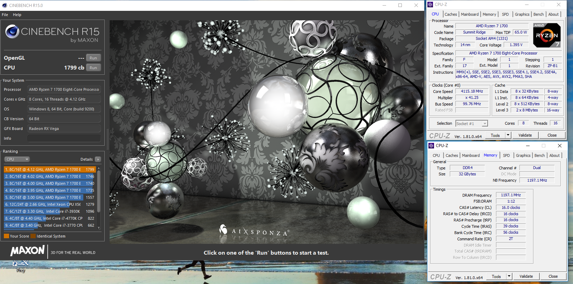This screenshot has width=573, height=284.
Task: Click the bottom CPU-Z title bar icon
Action: 432,146
